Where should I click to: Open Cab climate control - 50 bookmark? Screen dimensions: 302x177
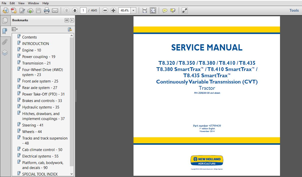point(42,149)
